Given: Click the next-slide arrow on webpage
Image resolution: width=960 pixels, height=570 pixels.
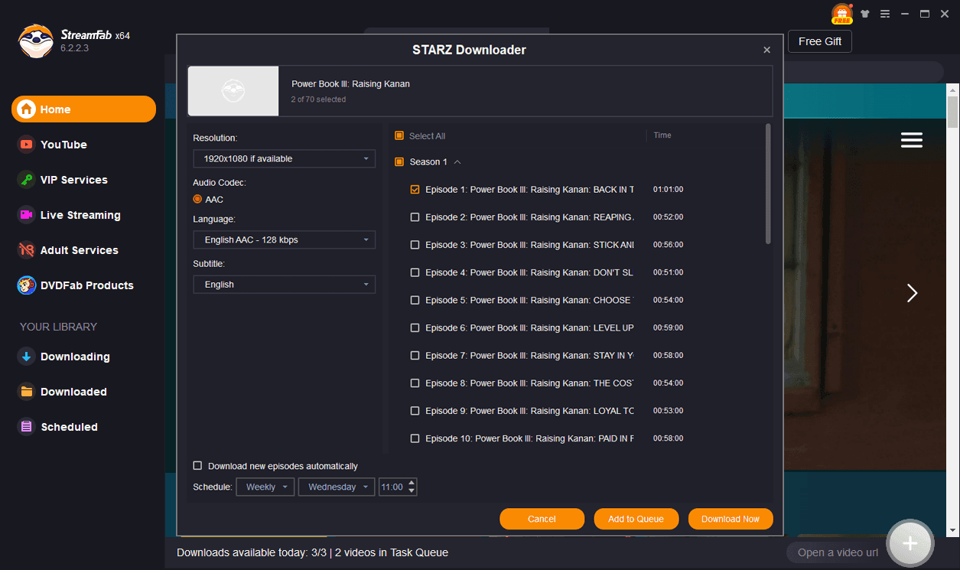Looking at the screenshot, I should point(912,293).
